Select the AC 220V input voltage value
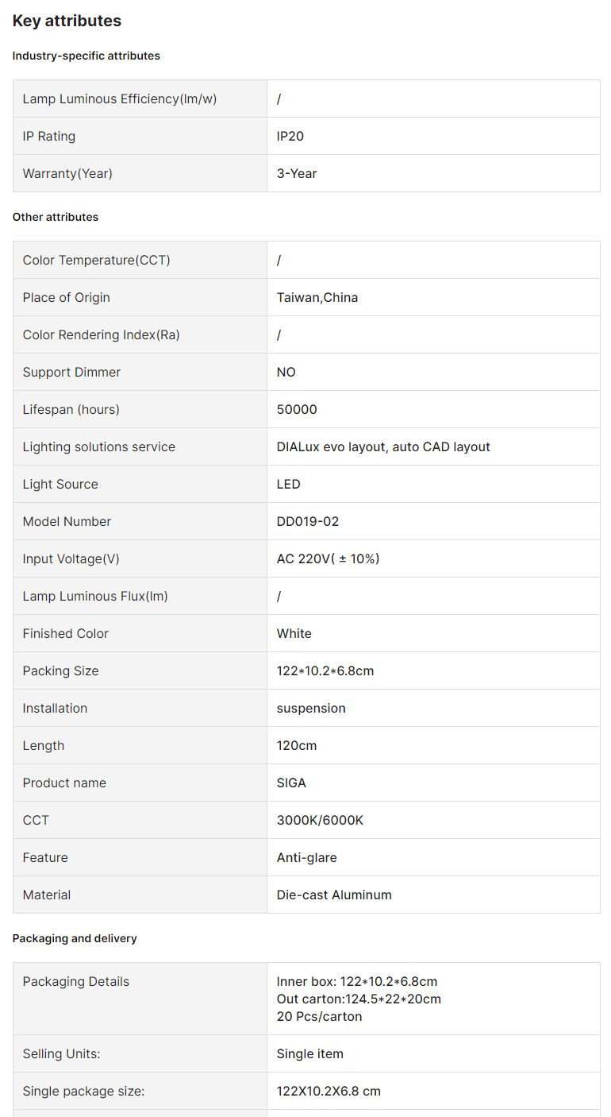611x1117 pixels. pyautogui.click(x=328, y=558)
